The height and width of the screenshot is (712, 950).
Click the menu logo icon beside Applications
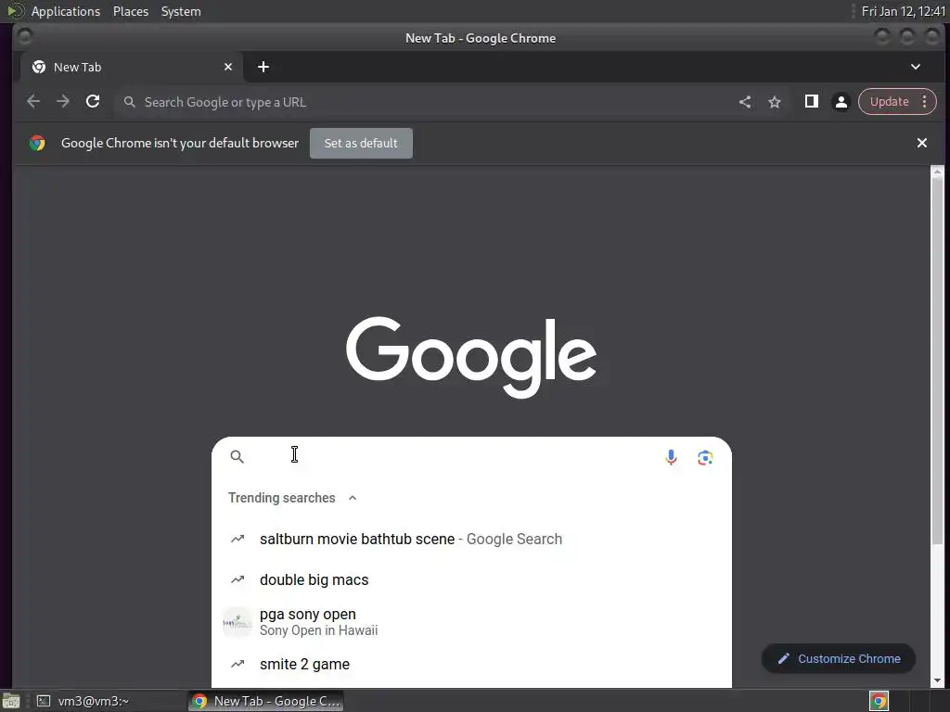(15, 11)
